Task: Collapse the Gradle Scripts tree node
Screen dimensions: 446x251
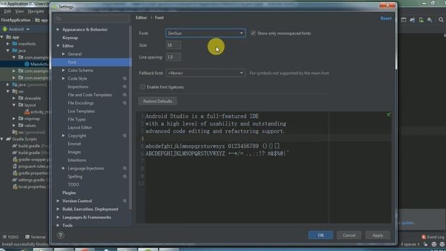Action: (2, 139)
